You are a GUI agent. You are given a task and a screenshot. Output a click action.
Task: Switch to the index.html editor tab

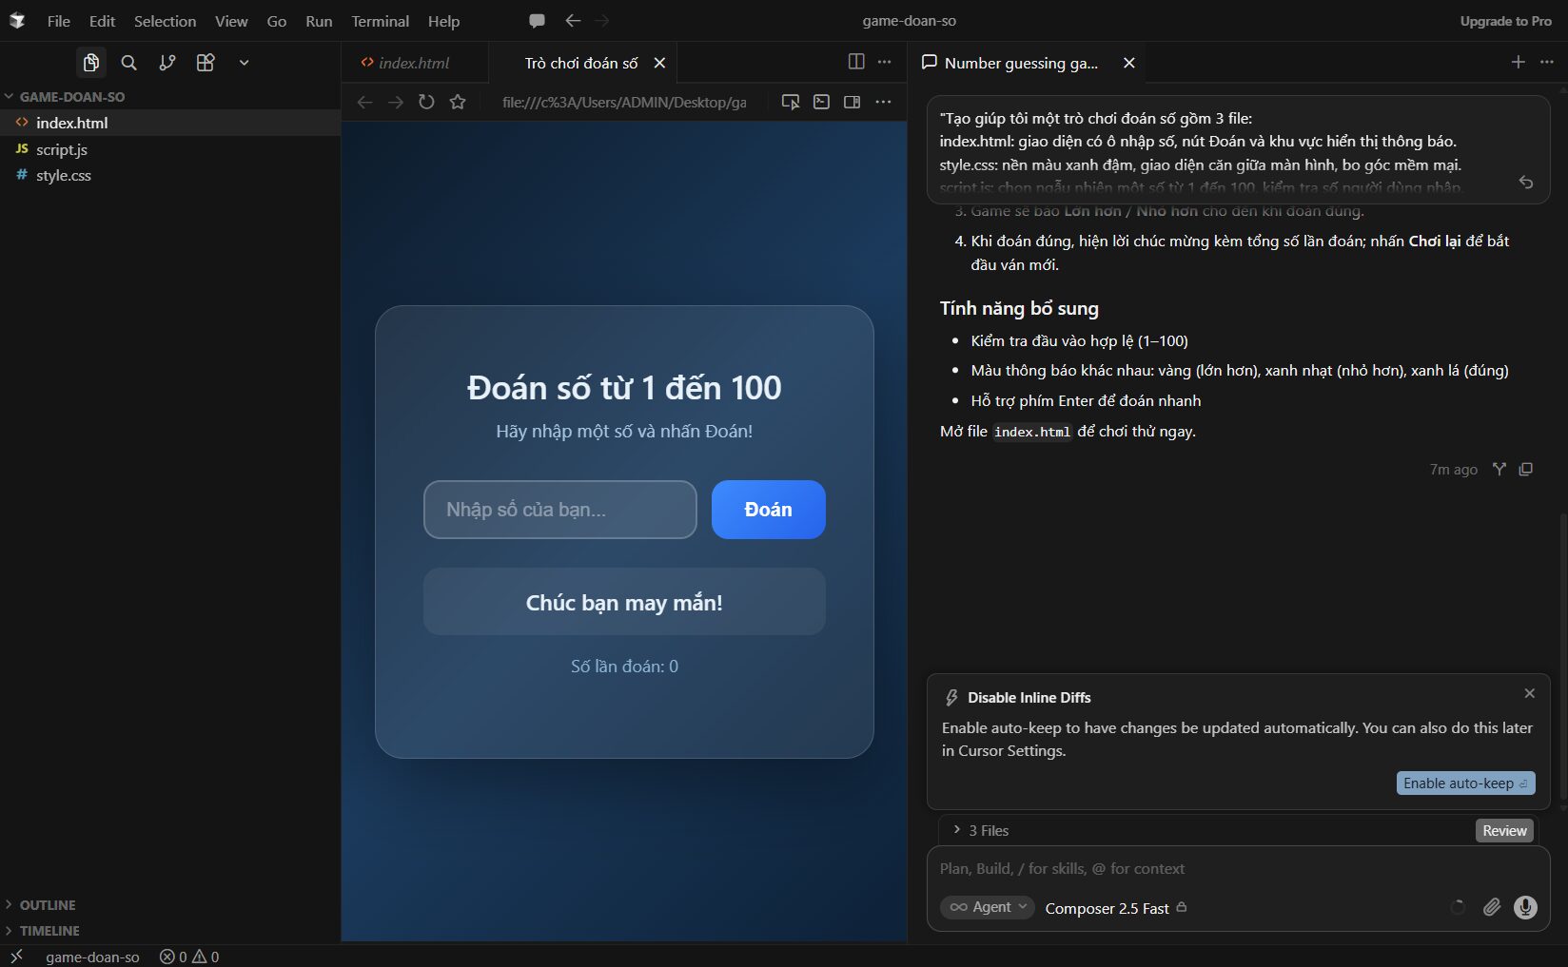[414, 63]
